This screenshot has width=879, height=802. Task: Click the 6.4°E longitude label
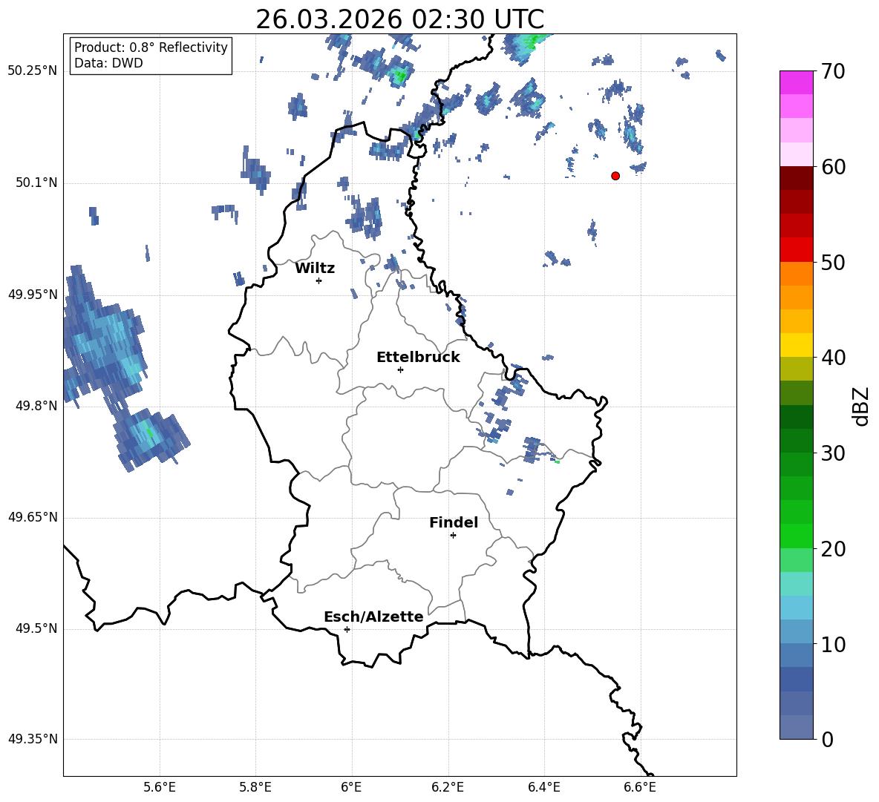click(543, 787)
